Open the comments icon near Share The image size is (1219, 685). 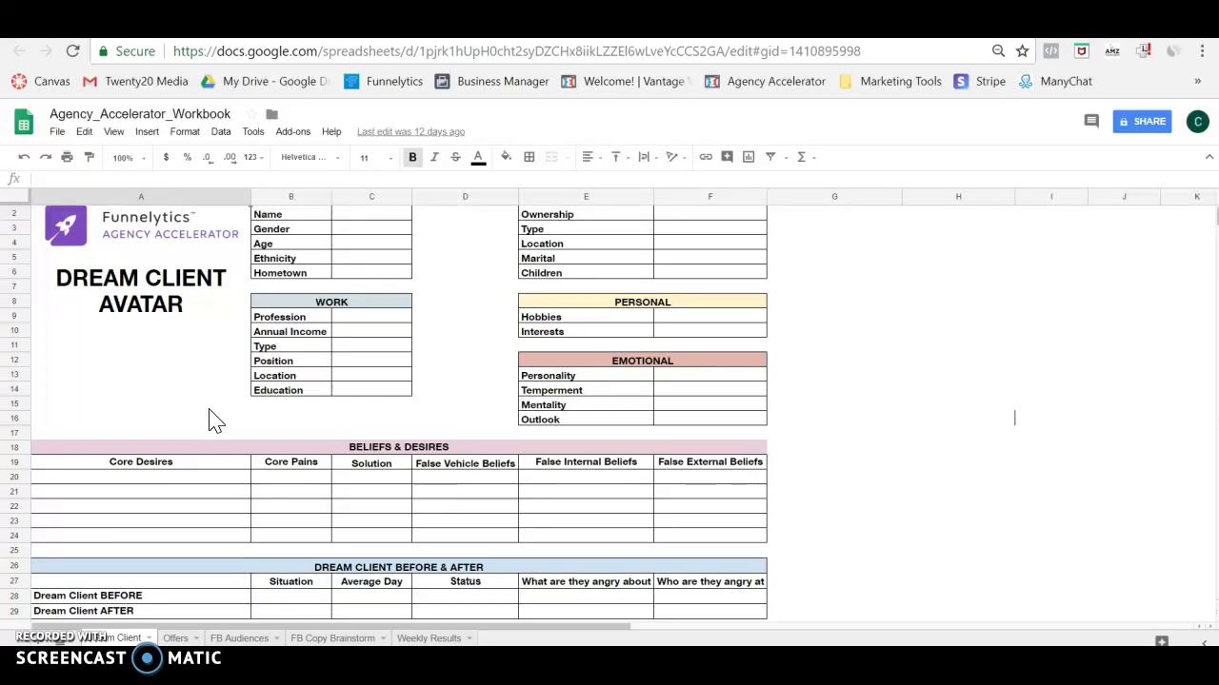coord(1091,121)
